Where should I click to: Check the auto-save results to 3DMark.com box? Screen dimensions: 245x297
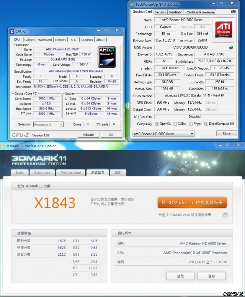pyautogui.click(x=225, y=215)
